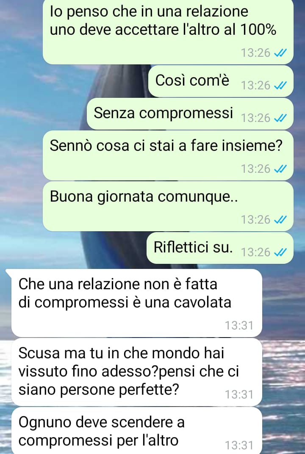The image size is (305, 454).
Task: Click blue double-check on 'Senza compromessi'
Action: [x=280, y=118]
